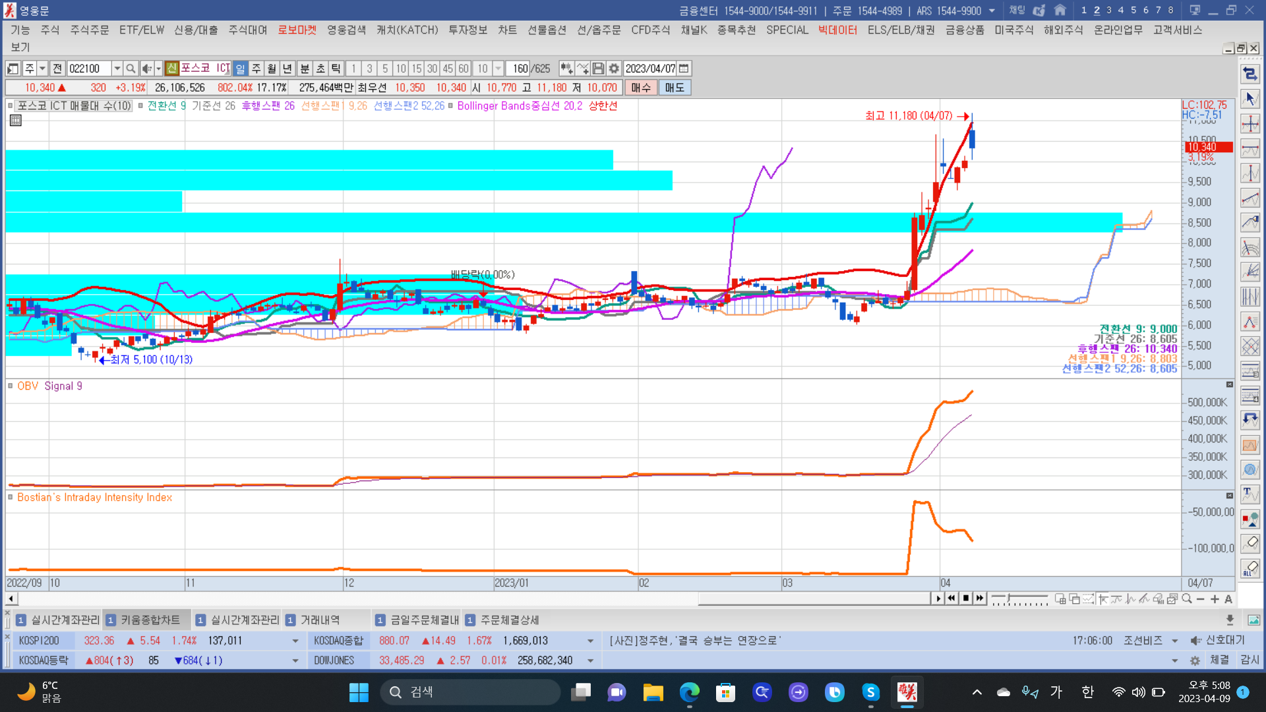The height and width of the screenshot is (712, 1266).
Task: Expand interval value dropdown beside 10
Action: pyautogui.click(x=498, y=69)
